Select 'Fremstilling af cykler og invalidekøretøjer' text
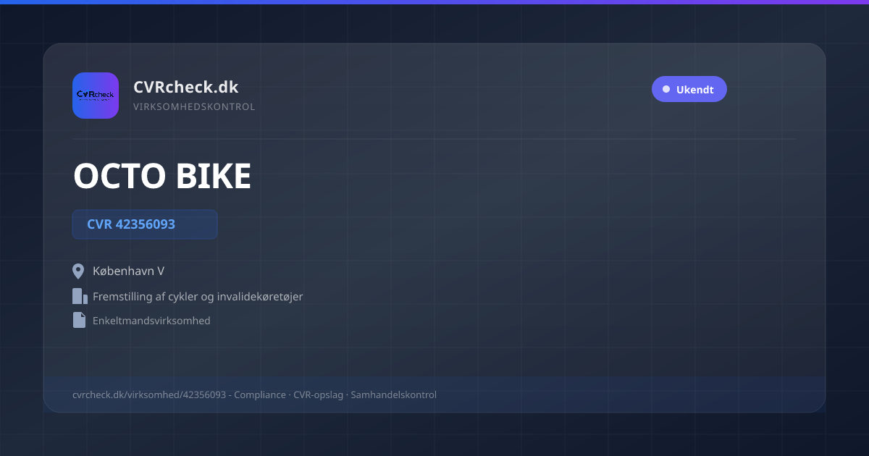The width and height of the screenshot is (869, 456). pos(198,297)
